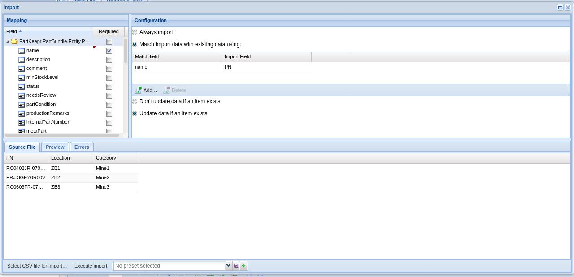Viewport: 574px width, 277px height.
Task: Select the "Always import" radio button
Action: pos(135,32)
